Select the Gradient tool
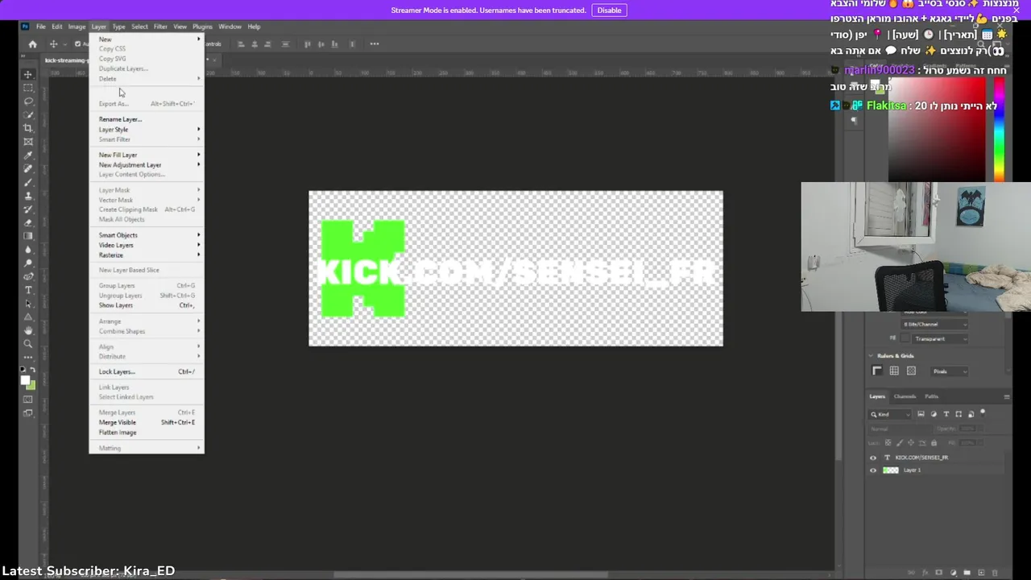Viewport: 1031px width, 580px height. (x=28, y=236)
